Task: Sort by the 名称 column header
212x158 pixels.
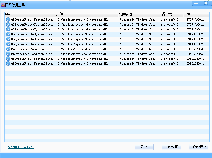Action: pos(30,14)
